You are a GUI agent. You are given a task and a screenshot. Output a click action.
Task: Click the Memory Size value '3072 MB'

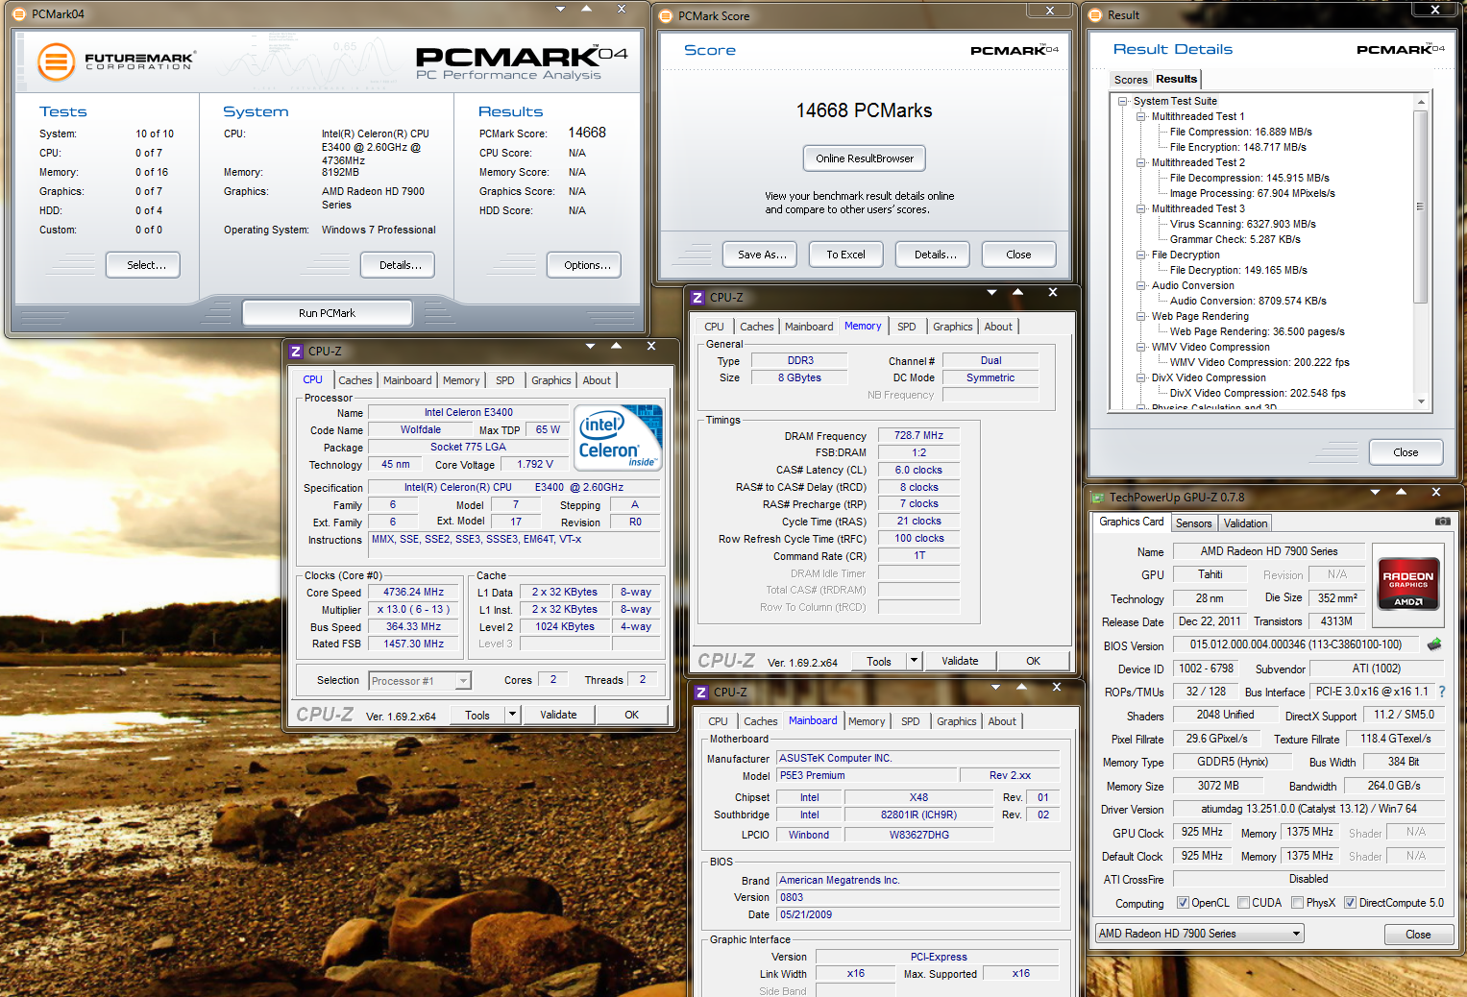(x=1217, y=786)
